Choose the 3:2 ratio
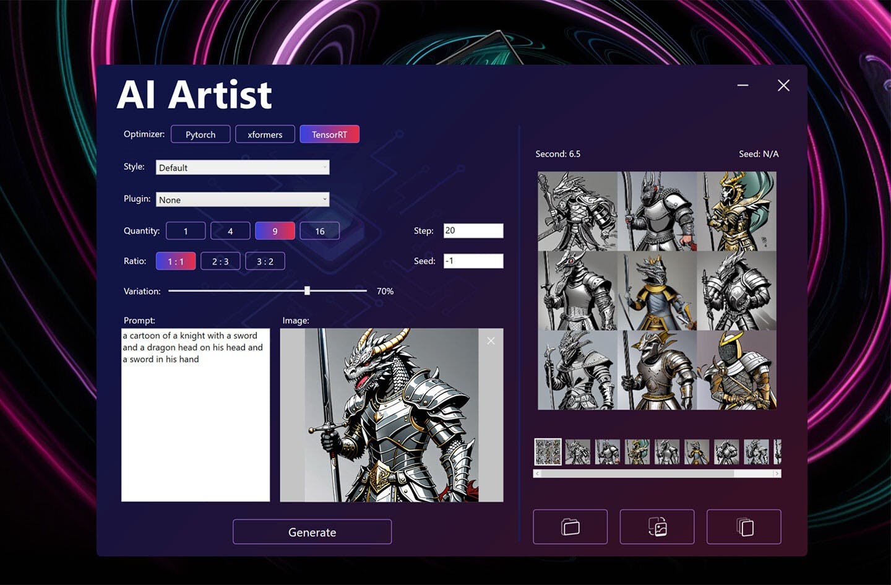Screen dimensions: 891x585 click(x=265, y=261)
